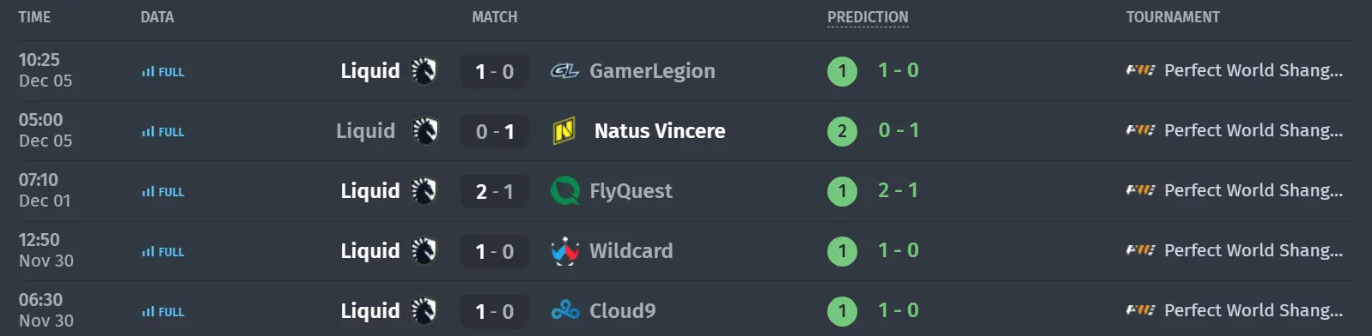Open FULL data for the 12:50 Nov 30 match

(x=163, y=252)
